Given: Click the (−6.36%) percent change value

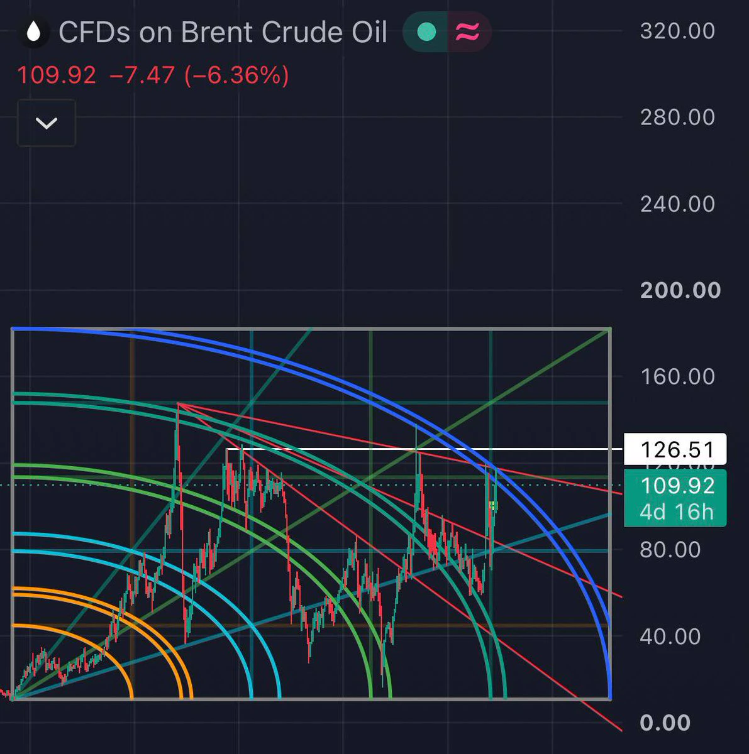Looking at the screenshot, I should pos(236,75).
